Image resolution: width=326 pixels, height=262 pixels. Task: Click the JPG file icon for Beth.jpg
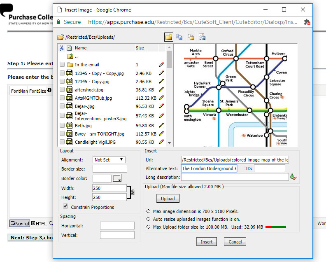pos(69,126)
